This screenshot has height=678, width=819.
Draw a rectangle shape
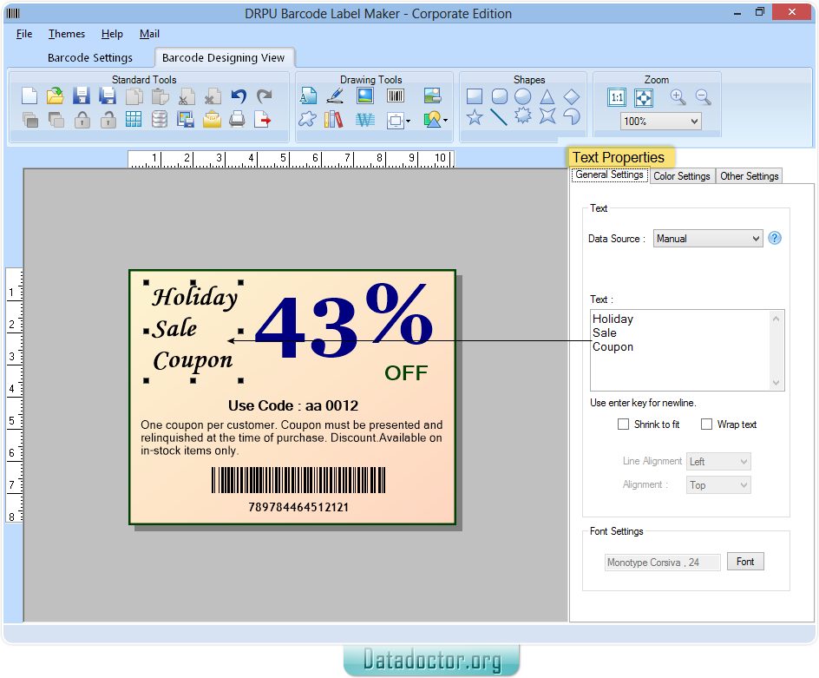click(x=475, y=96)
